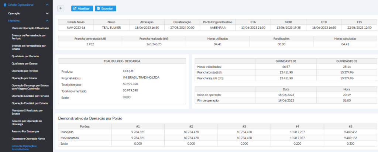
Task: Select Dashboard Operação Navio
Action: coord(28,138)
